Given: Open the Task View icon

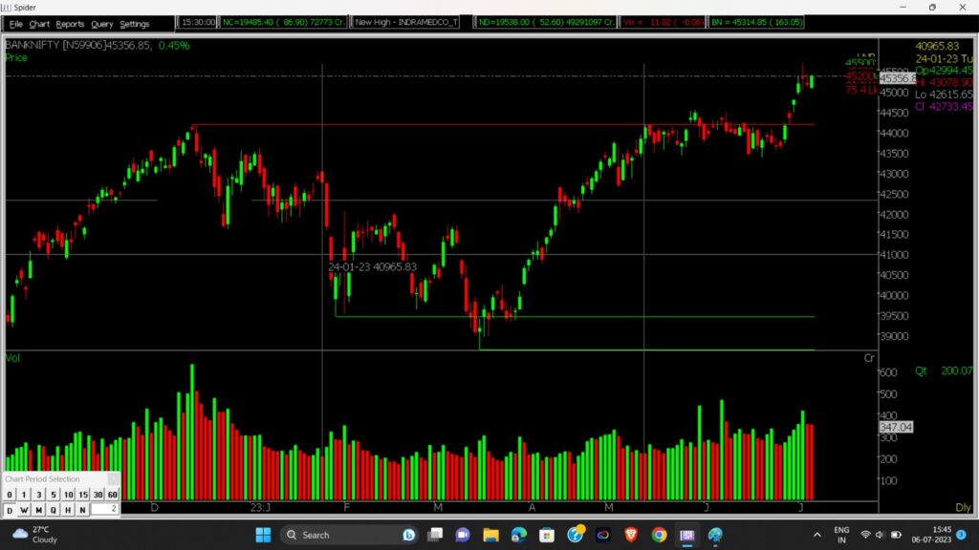Looking at the screenshot, I should (x=435, y=535).
